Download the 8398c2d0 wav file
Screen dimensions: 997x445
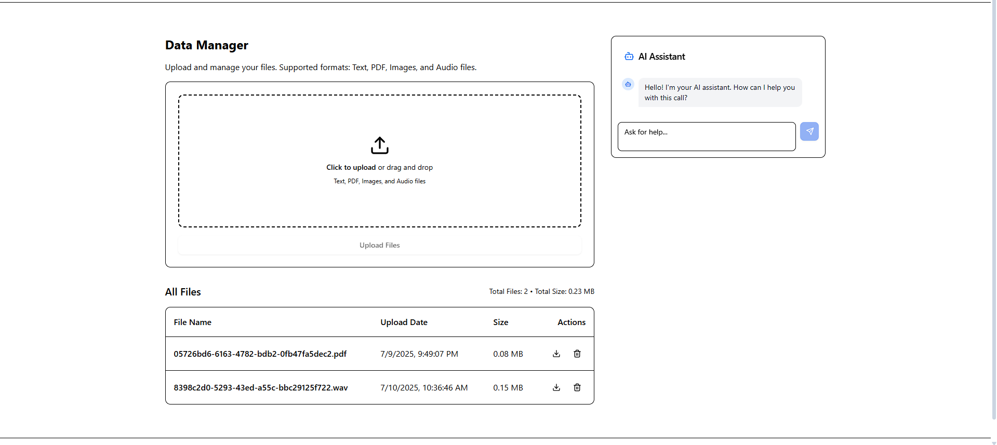[556, 387]
